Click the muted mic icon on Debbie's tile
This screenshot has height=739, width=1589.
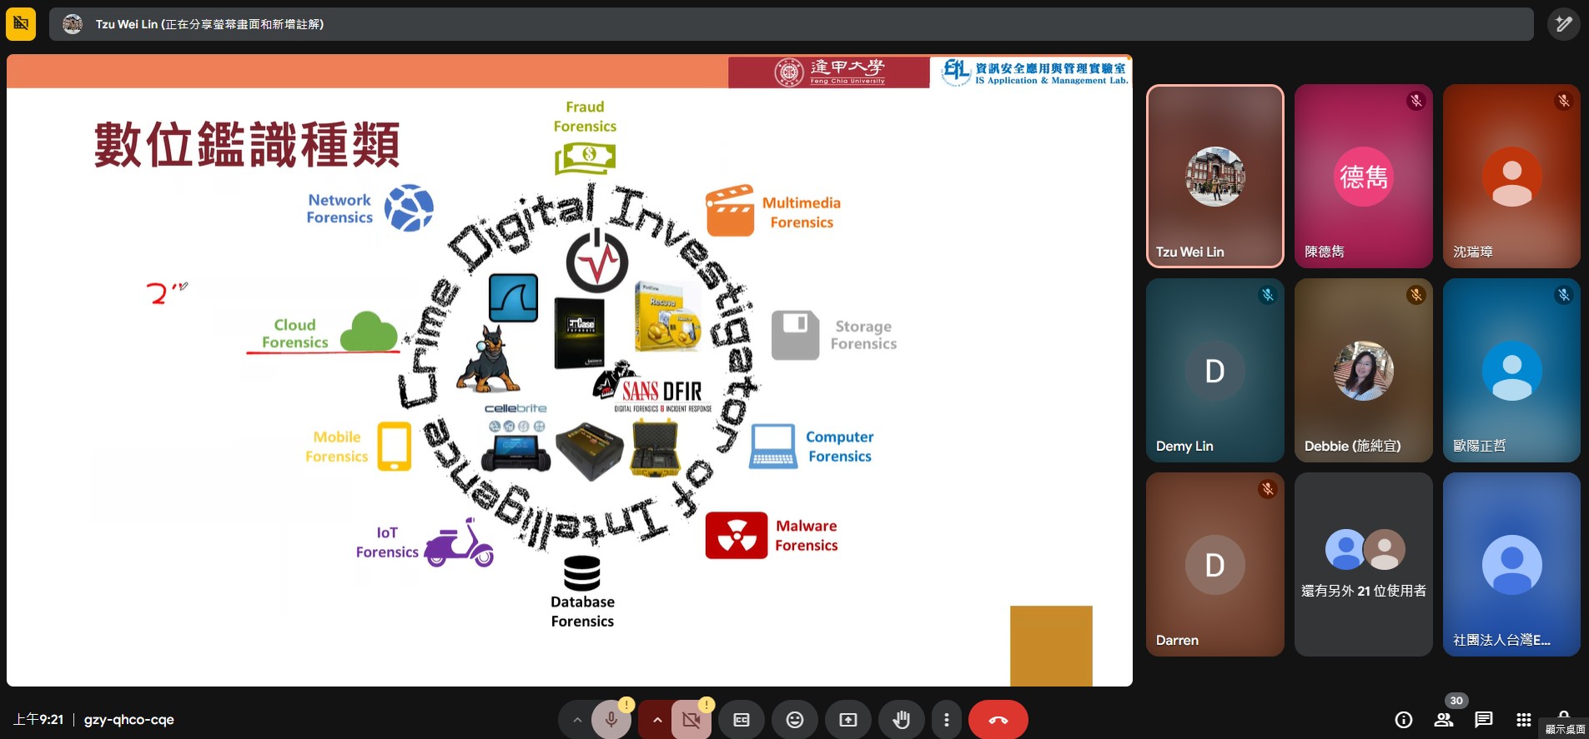tap(1416, 295)
